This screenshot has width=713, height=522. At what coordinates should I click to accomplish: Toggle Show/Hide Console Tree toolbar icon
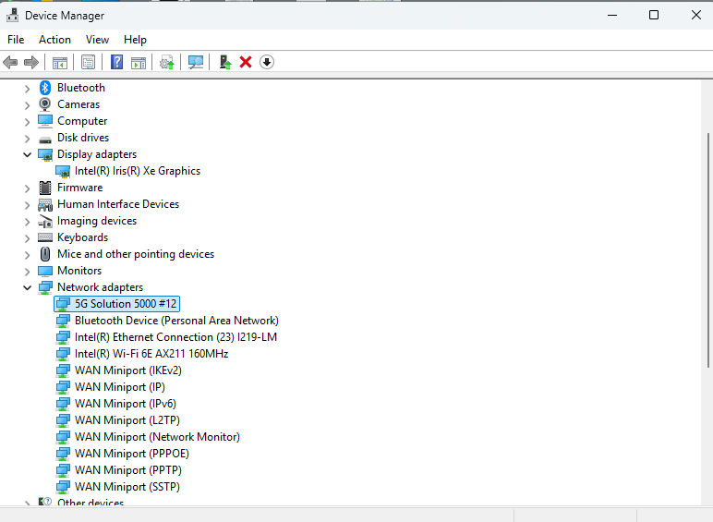click(59, 62)
